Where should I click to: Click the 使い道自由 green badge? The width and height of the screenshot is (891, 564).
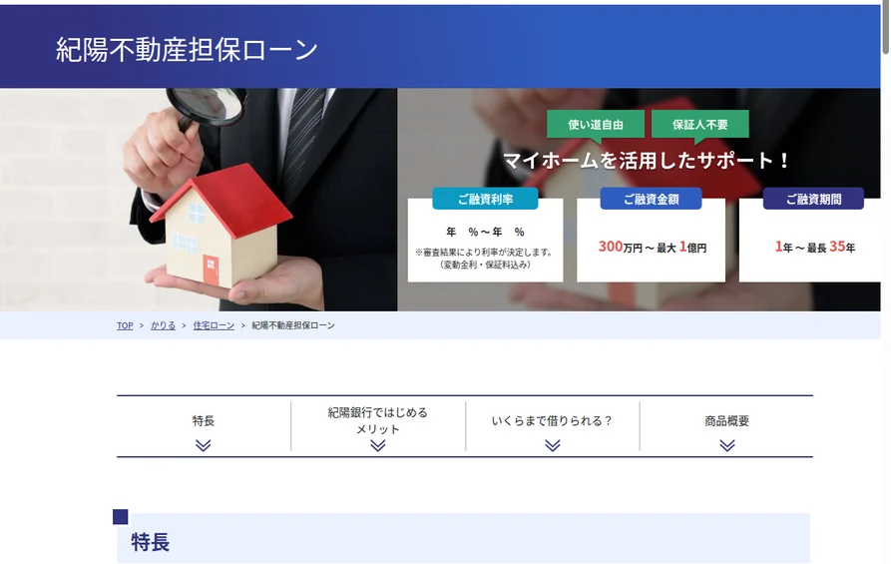[x=596, y=125]
